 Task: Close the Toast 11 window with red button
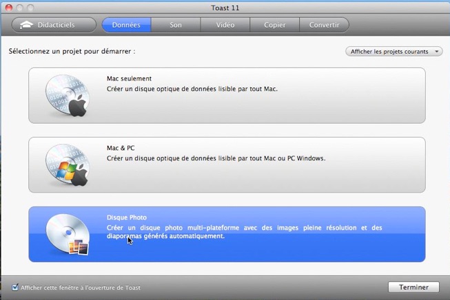[9, 8]
